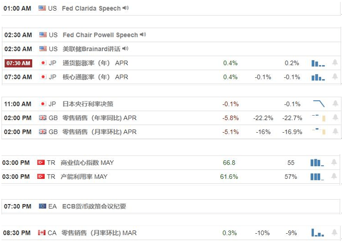342x242 pixels.
Task: Open bar chart for Turkey capacity utilization MAY
Action: pyautogui.click(x=317, y=177)
